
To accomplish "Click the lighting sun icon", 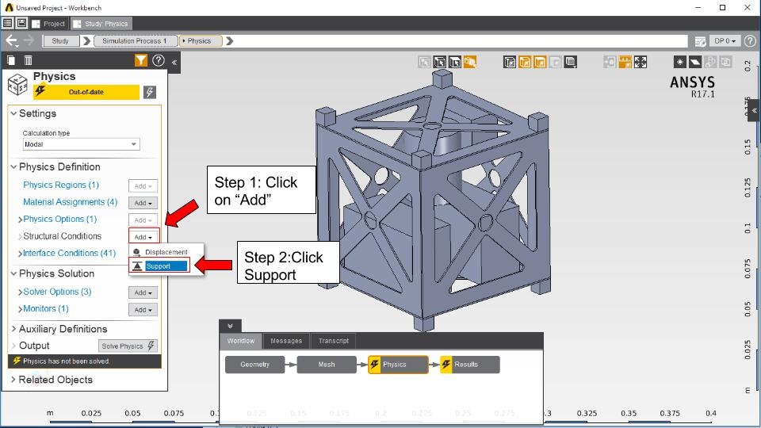I will click(680, 62).
